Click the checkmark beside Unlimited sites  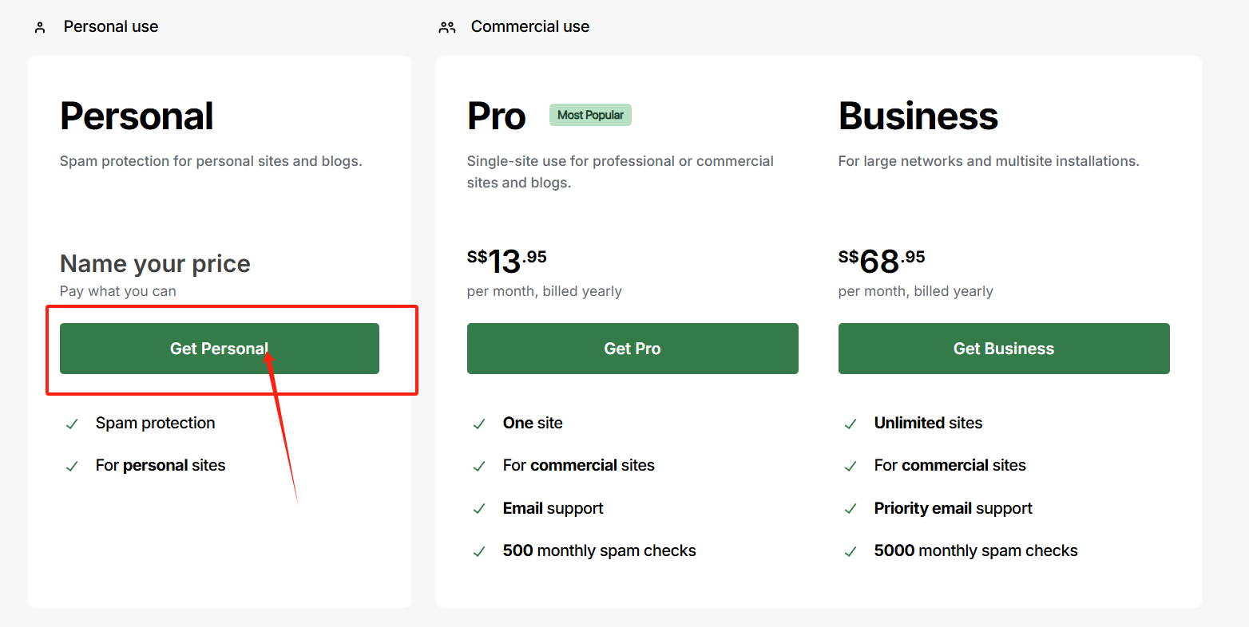coord(851,424)
